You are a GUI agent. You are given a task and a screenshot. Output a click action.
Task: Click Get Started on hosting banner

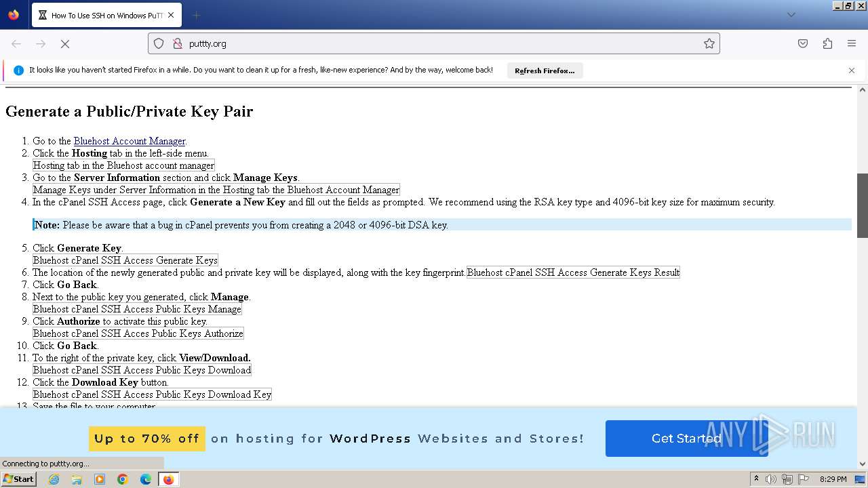click(x=686, y=439)
